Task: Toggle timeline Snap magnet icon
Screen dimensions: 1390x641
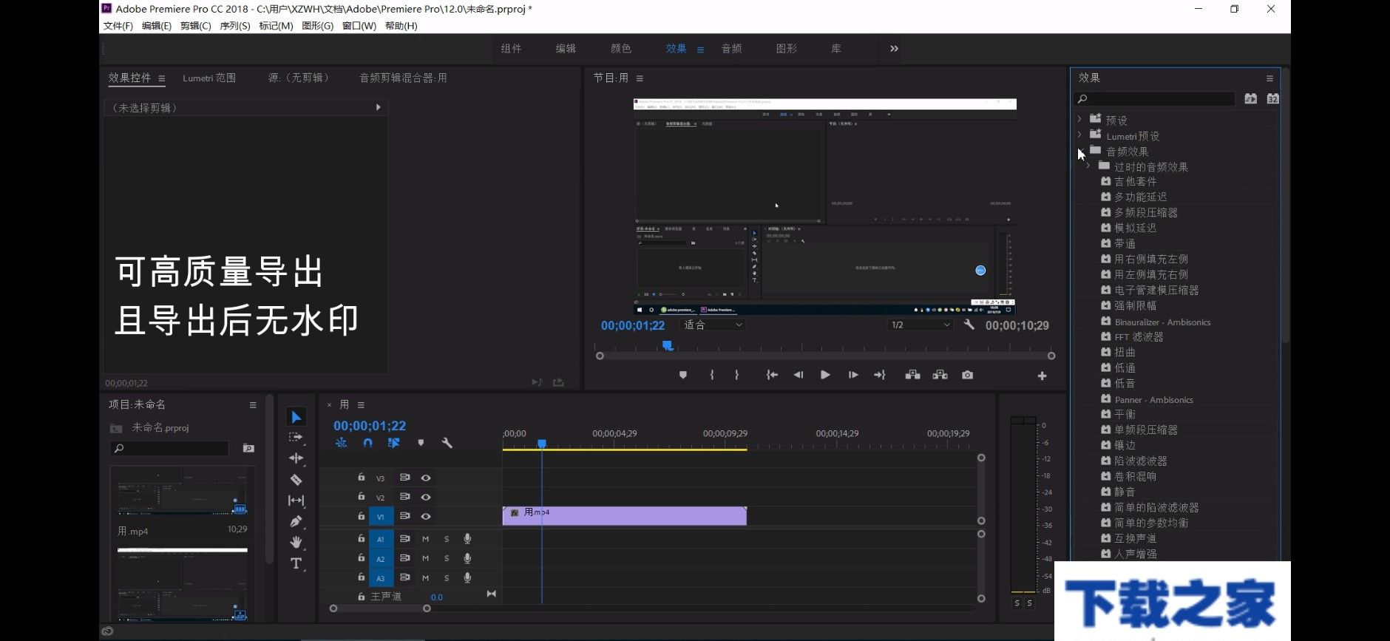Action: [x=367, y=443]
